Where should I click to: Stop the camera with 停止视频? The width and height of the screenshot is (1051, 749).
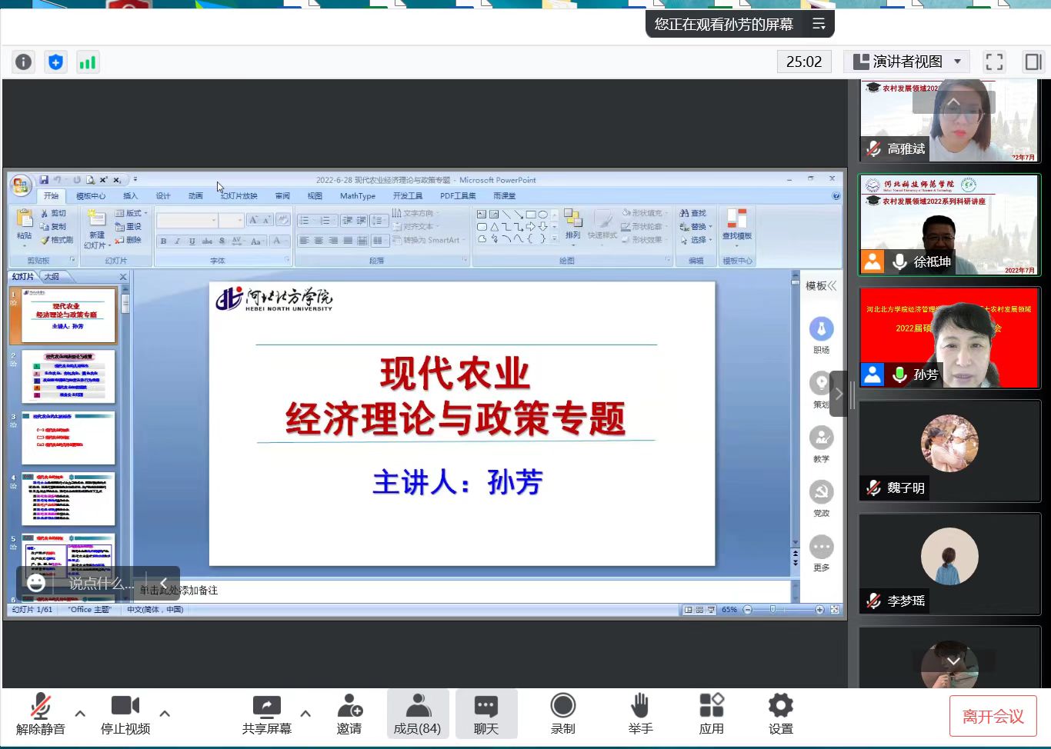[x=125, y=714]
